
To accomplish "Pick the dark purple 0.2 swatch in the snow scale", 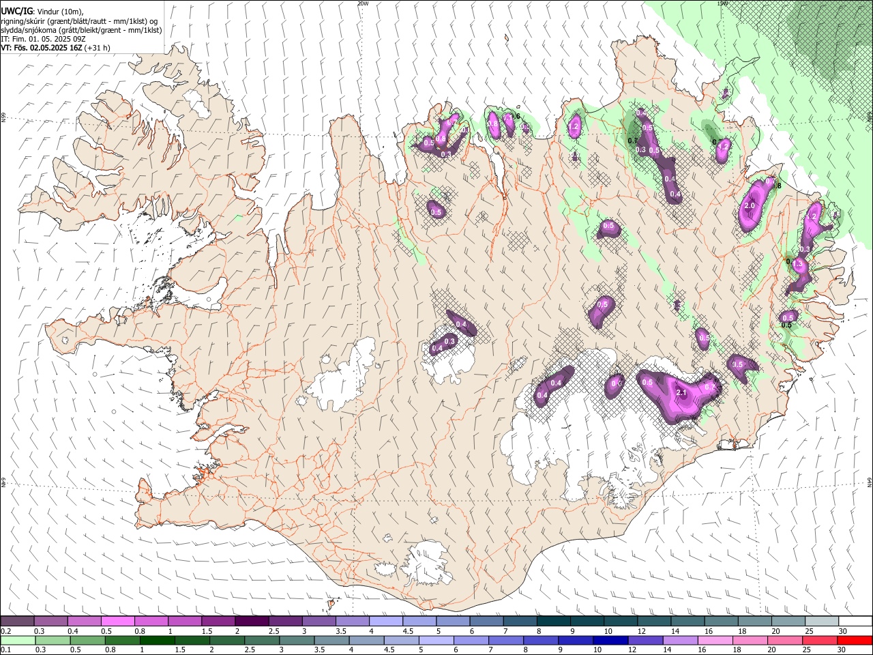I will 17,622.
